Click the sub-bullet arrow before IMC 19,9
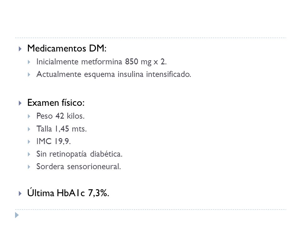The image size is (301, 226). tap(29, 142)
